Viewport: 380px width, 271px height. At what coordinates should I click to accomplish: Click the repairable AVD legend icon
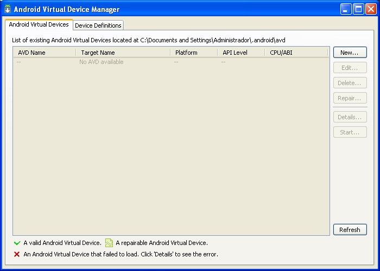click(109, 243)
